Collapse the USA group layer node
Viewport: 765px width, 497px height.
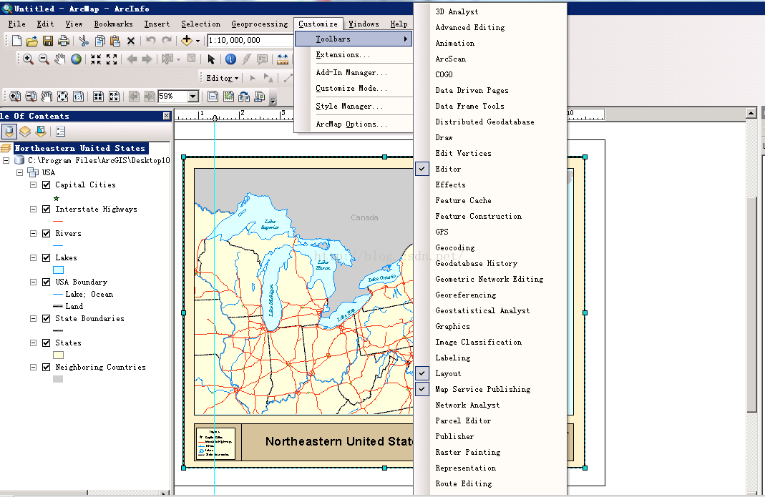(20, 173)
